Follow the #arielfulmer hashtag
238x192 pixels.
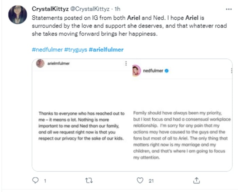[106, 50]
